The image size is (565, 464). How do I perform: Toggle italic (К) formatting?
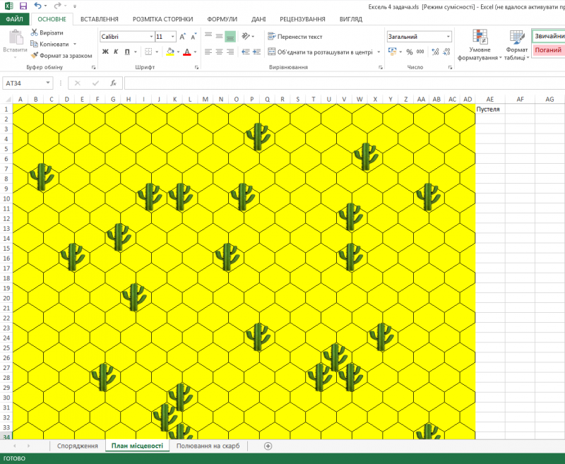116,52
